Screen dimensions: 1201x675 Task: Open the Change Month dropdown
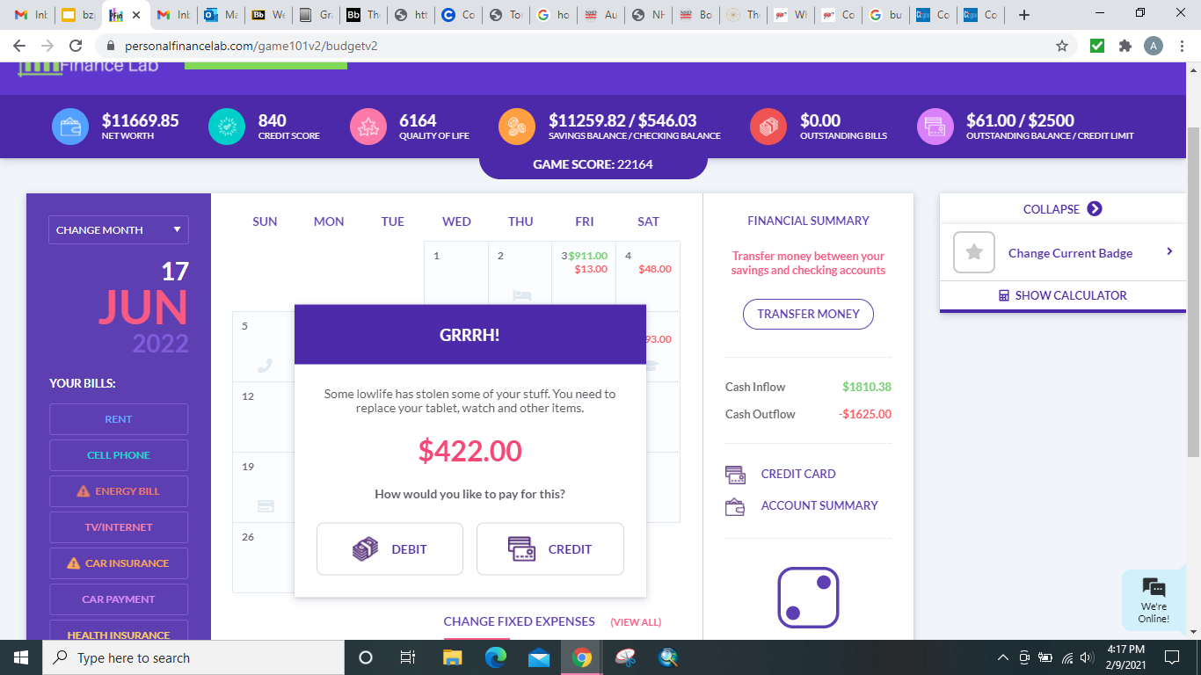click(x=118, y=229)
